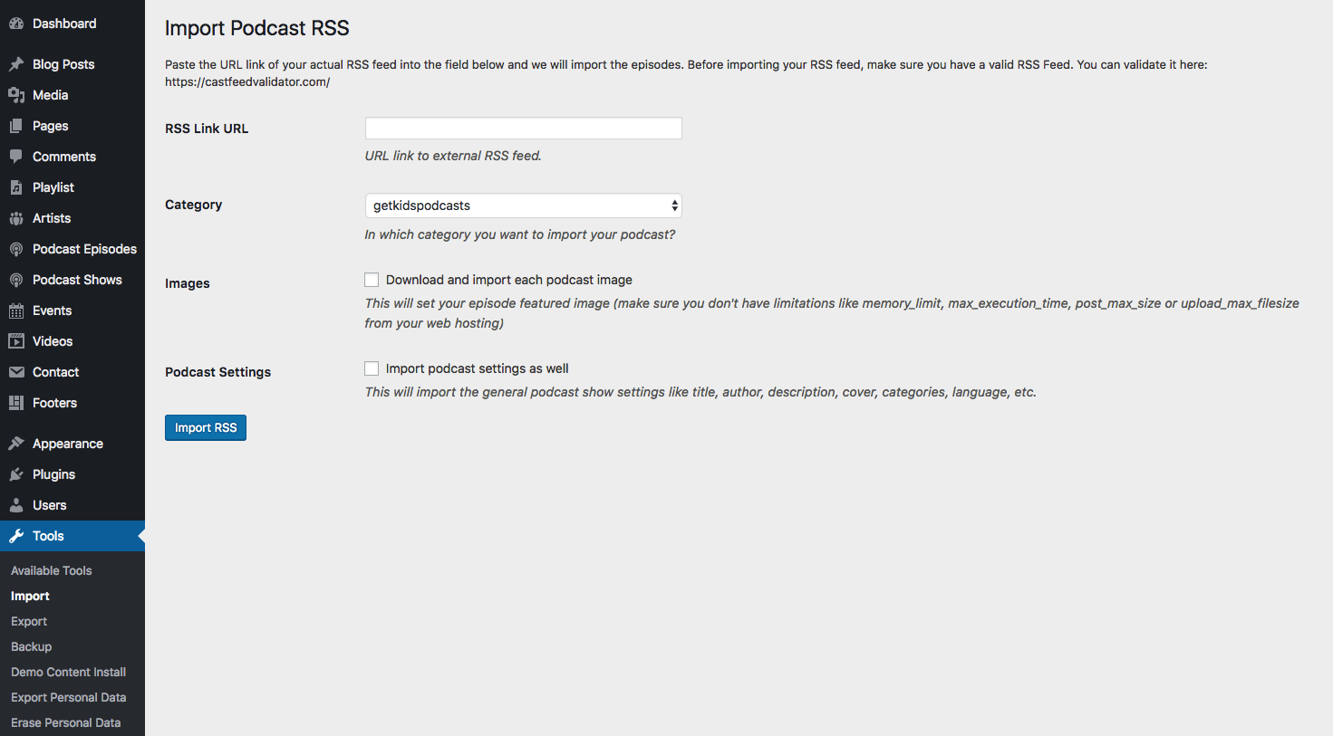The height and width of the screenshot is (736, 1333).
Task: Open the Events calendar icon
Action: click(x=16, y=311)
